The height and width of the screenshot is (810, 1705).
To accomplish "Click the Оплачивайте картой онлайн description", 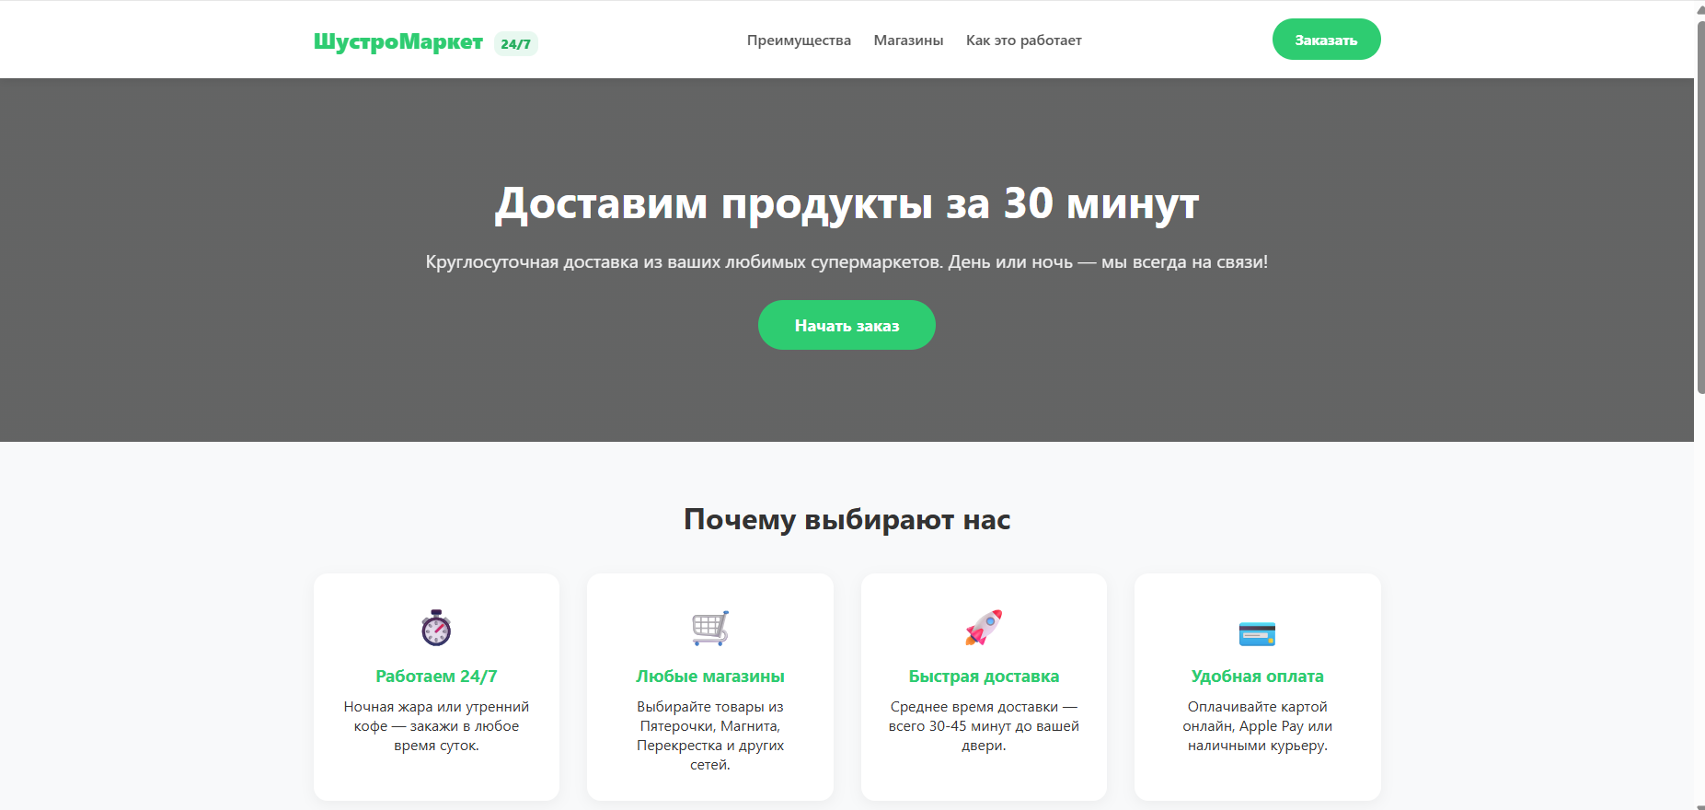I will point(1257,726).
